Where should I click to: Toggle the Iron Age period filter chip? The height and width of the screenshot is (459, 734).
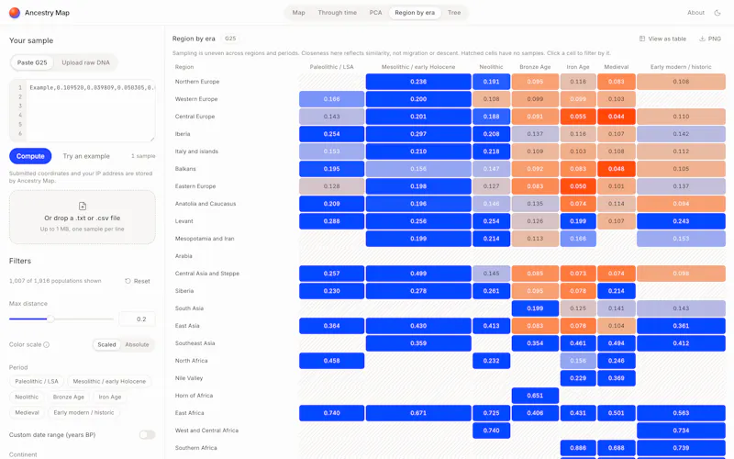tap(110, 397)
